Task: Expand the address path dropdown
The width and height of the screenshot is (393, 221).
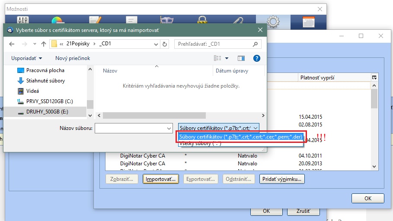Action: [156, 44]
